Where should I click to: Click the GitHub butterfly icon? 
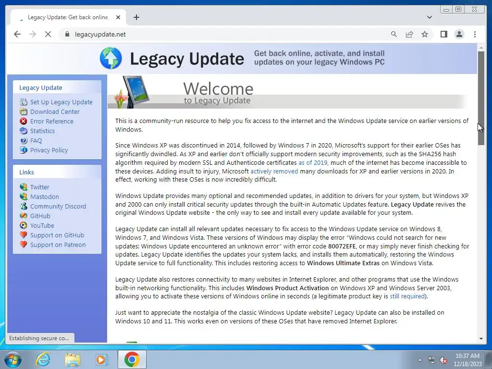(24, 216)
